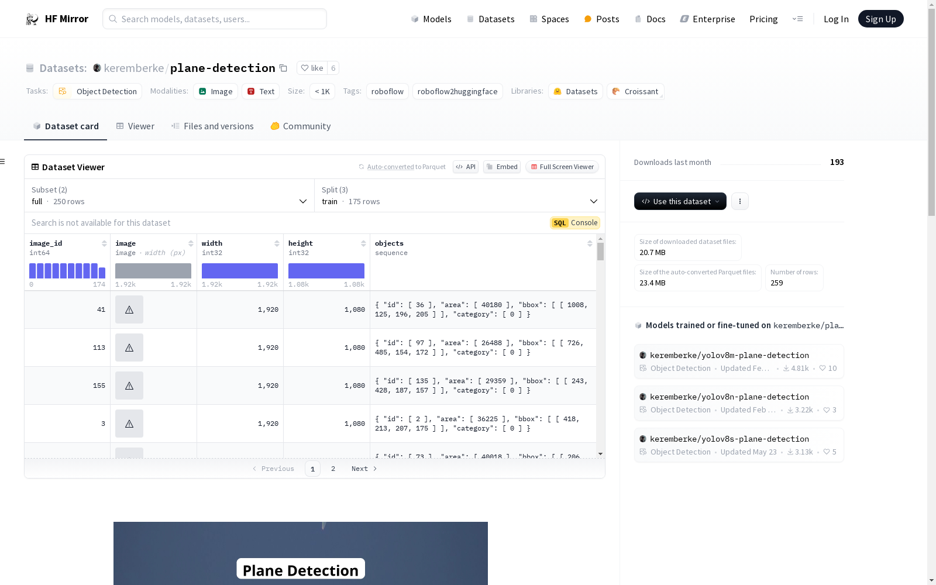Click the table vertical scrollbar thumb
This screenshot has width=936, height=585.
[600, 252]
